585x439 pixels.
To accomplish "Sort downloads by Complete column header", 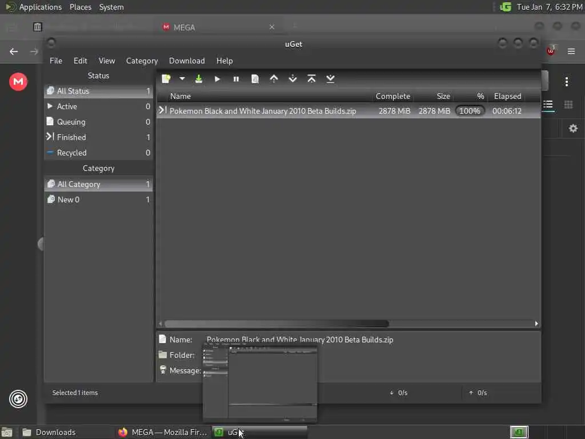I will (393, 96).
